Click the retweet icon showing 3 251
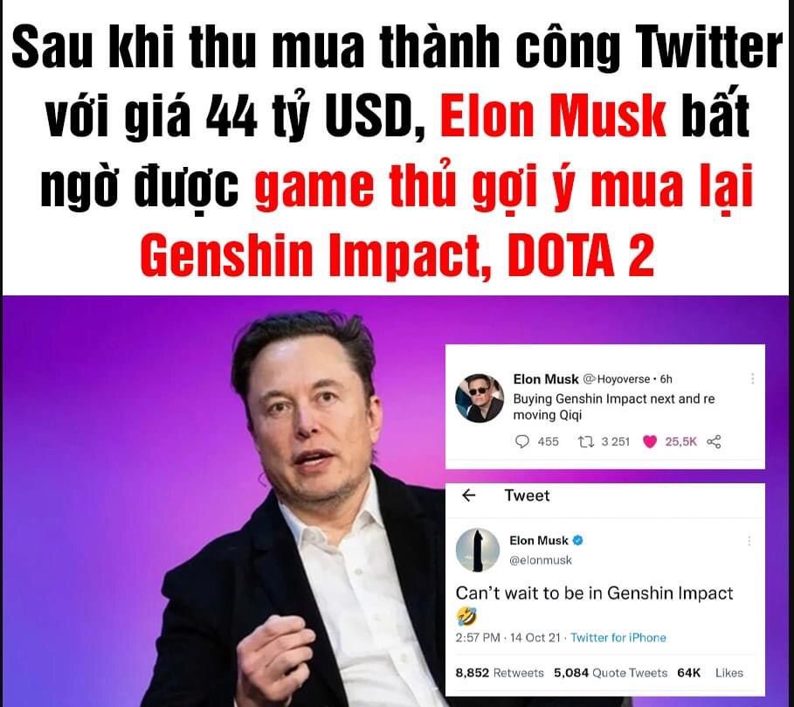The image size is (794, 707). (586, 441)
